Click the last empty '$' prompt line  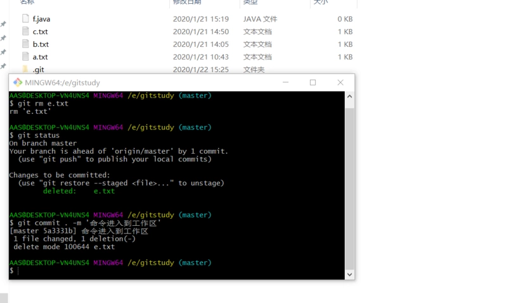pyautogui.click(x=11, y=271)
